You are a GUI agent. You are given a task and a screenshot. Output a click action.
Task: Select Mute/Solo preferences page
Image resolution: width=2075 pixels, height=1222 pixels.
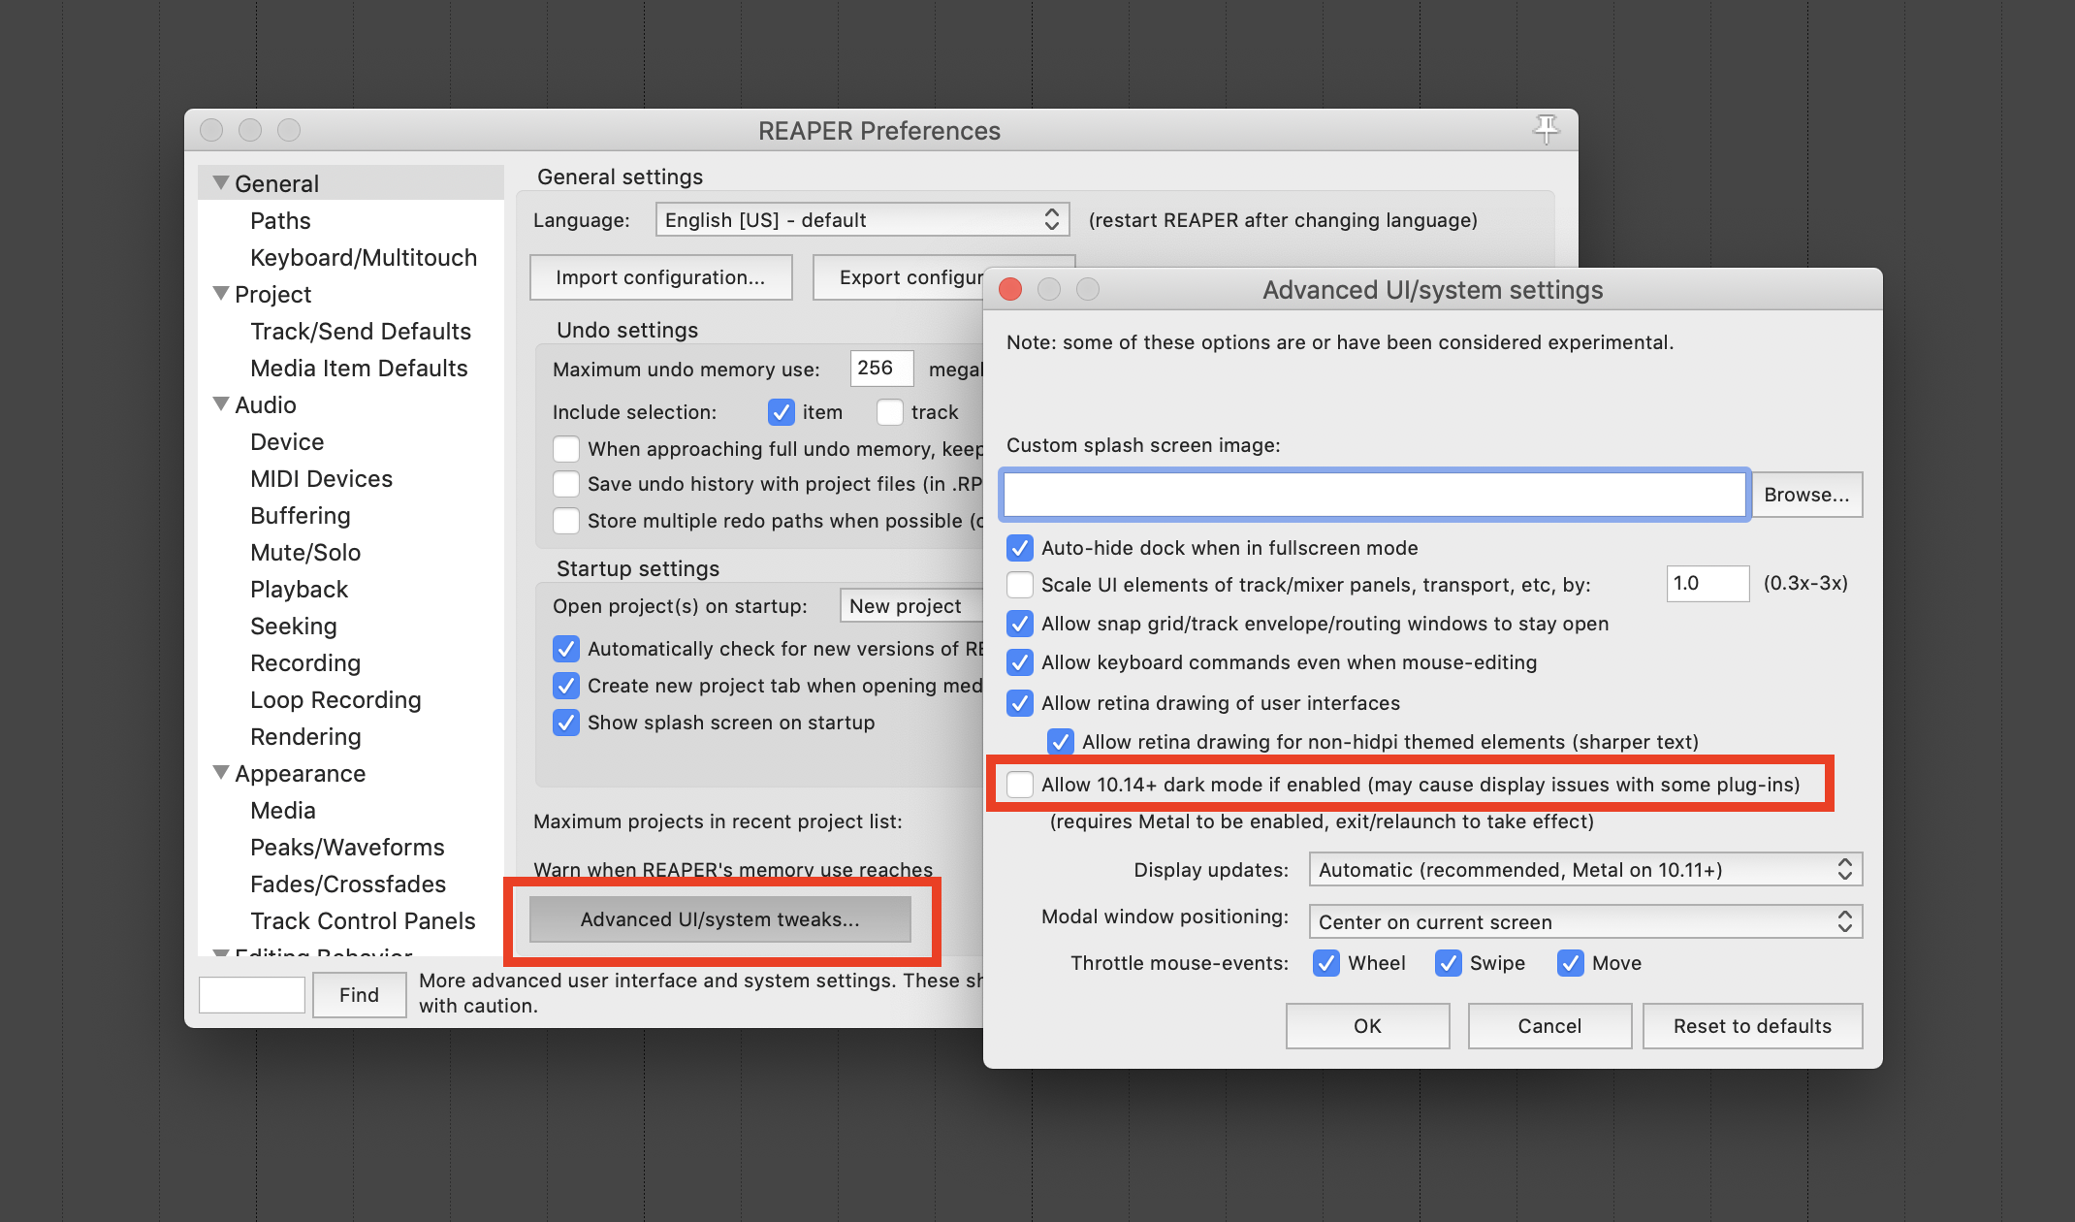(x=305, y=552)
